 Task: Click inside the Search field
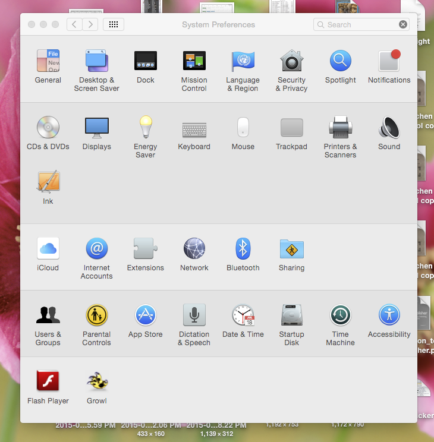click(x=361, y=24)
